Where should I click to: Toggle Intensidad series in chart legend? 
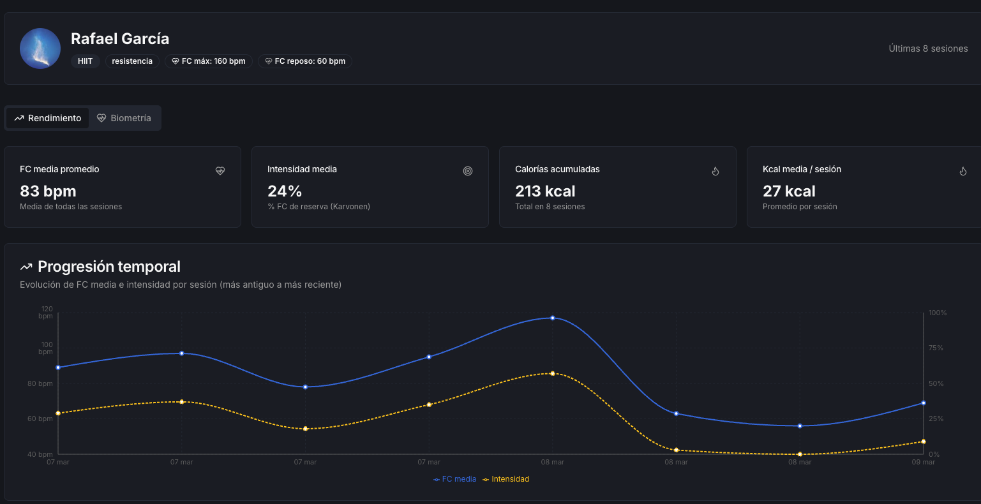coord(506,479)
